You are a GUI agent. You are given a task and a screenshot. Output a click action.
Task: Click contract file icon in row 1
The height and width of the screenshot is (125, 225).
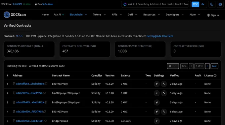(14, 84)
